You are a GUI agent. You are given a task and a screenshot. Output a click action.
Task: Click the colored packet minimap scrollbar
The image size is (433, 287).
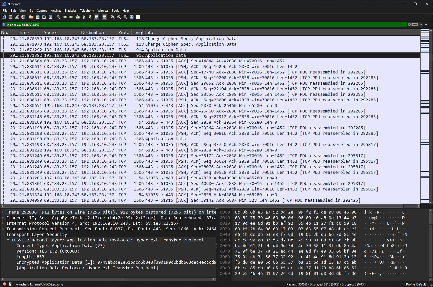coord(425,116)
